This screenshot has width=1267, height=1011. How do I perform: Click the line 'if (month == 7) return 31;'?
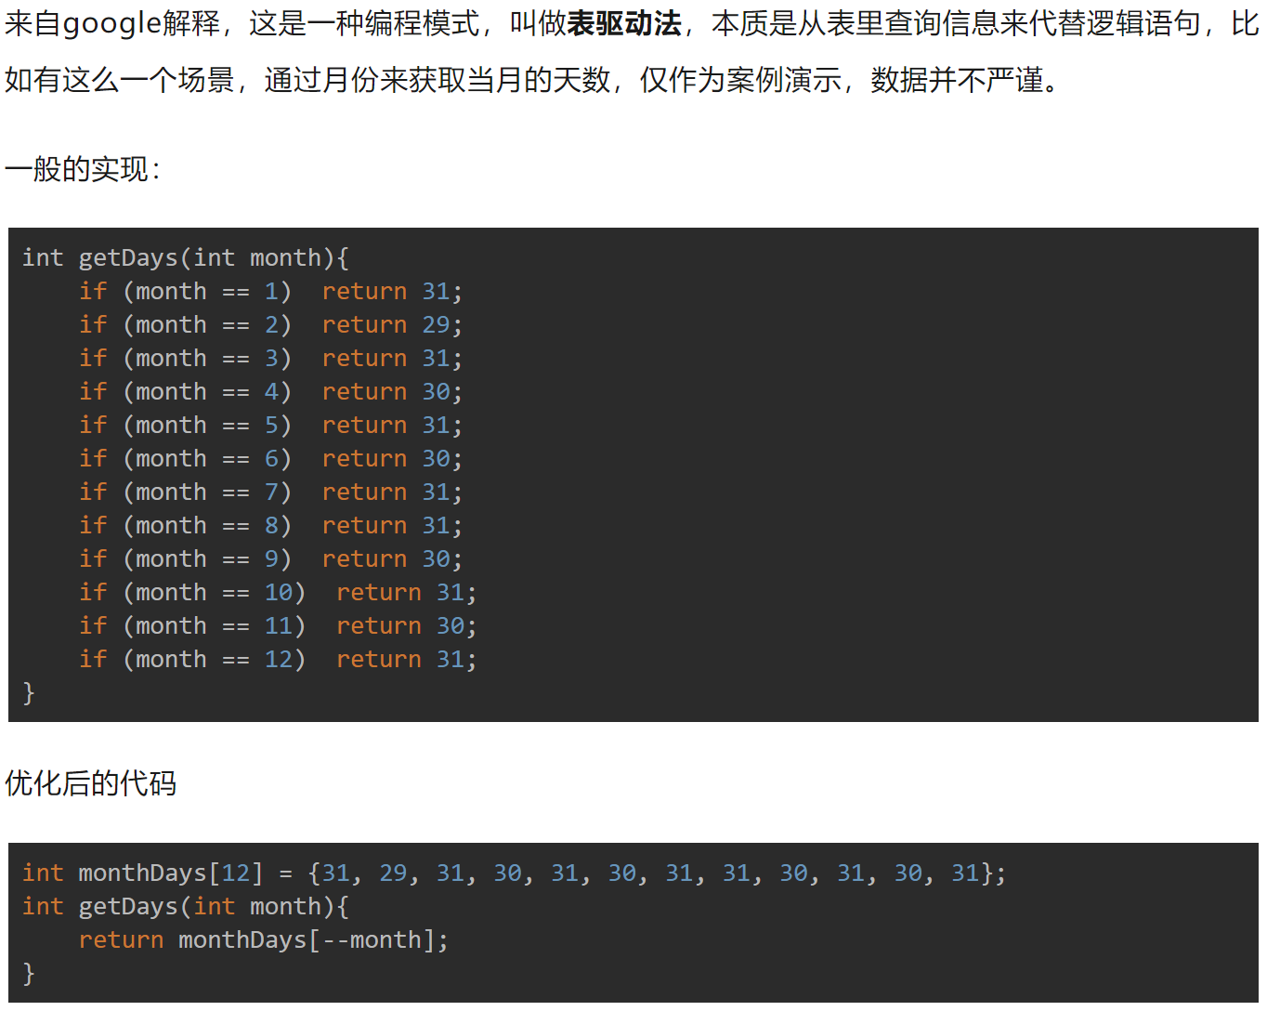pyautogui.click(x=270, y=492)
